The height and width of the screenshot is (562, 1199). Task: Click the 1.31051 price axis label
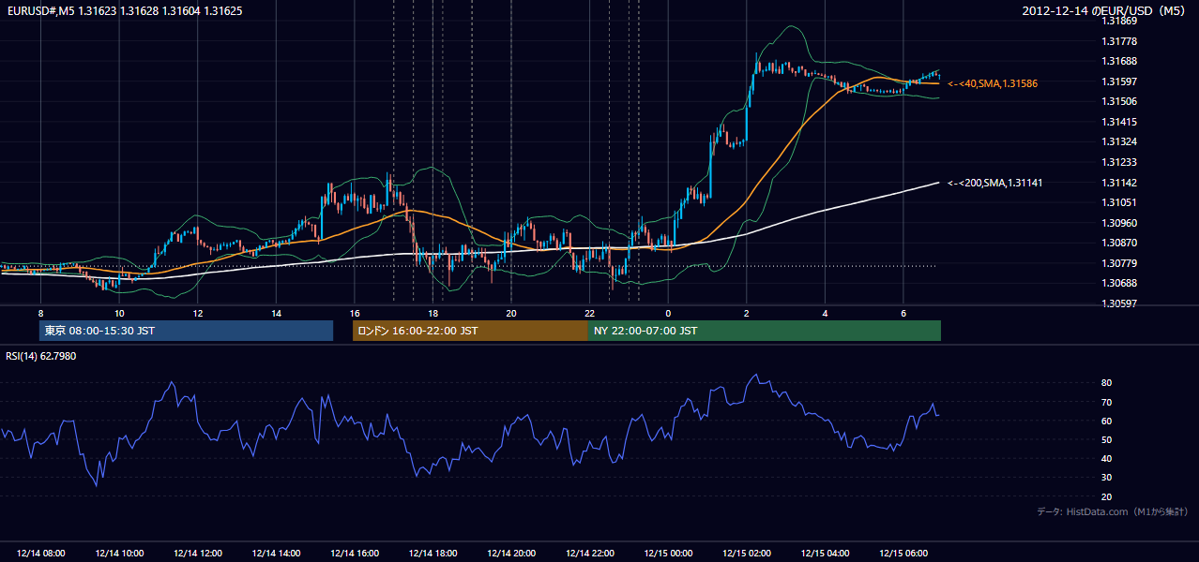(1119, 202)
